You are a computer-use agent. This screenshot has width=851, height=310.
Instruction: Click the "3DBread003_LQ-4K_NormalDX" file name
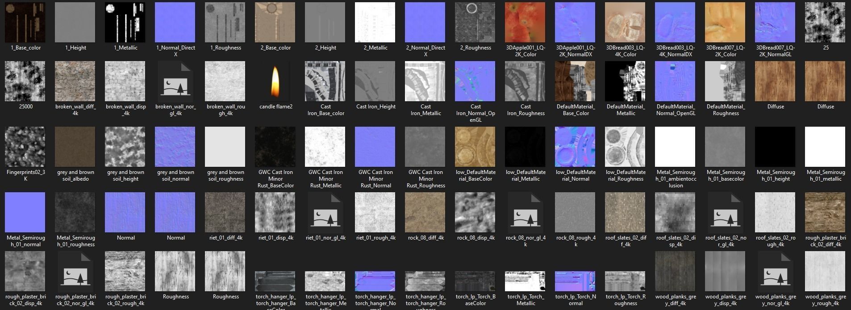676,51
